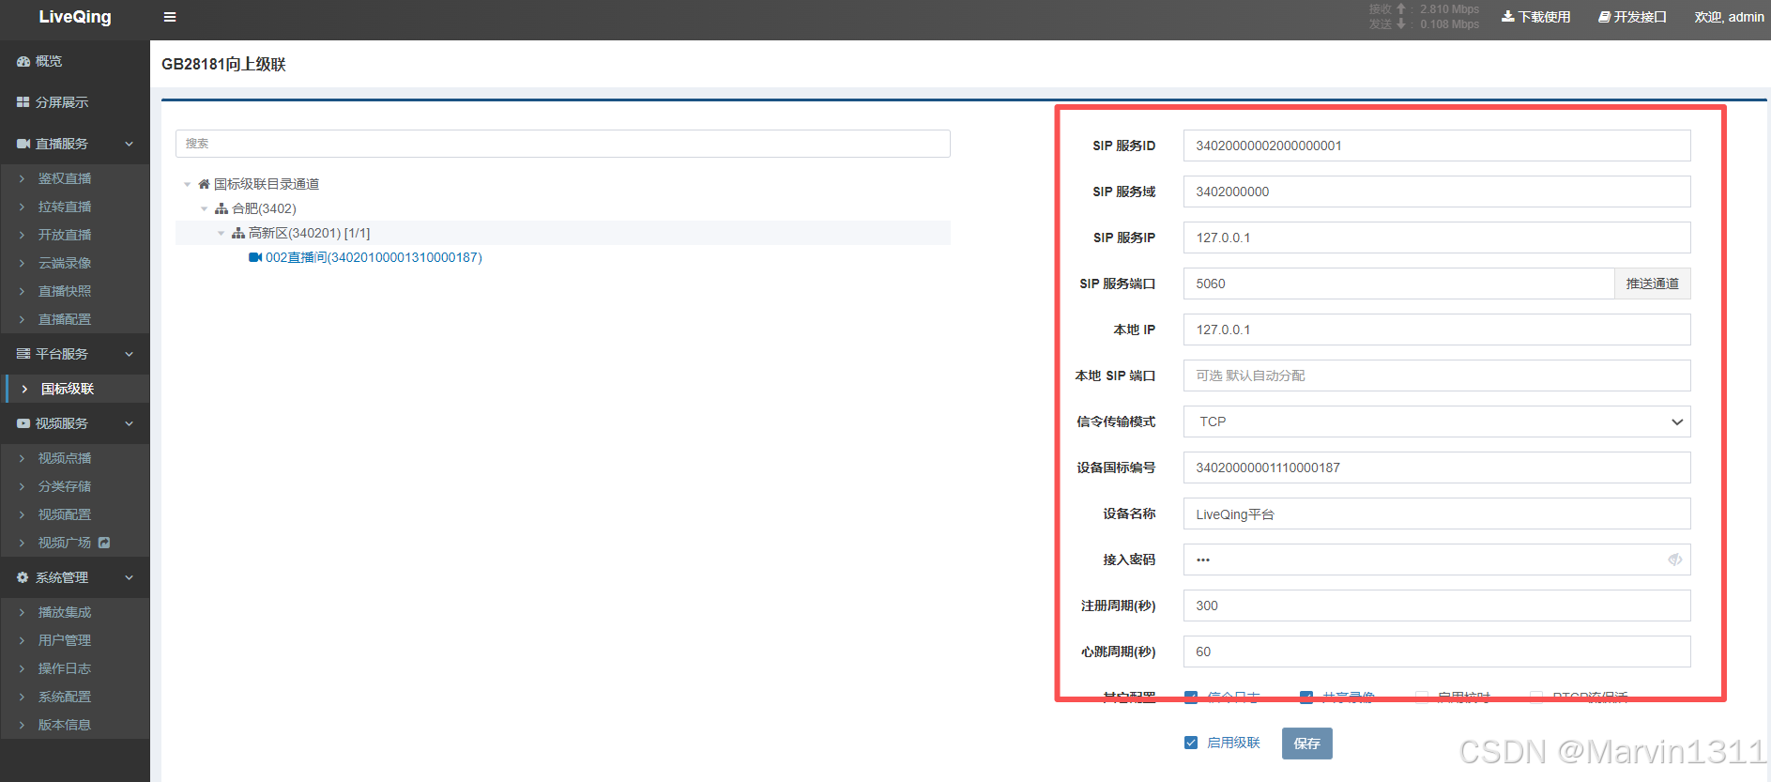Click the 系统管理 gear icon
The width and height of the screenshot is (1771, 782).
[x=23, y=577]
